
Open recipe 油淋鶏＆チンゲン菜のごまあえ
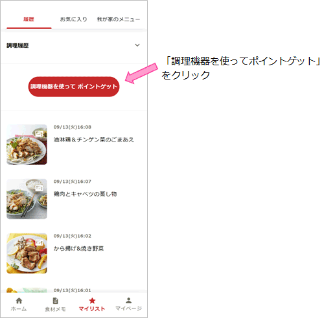[x=94, y=140]
